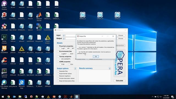Check the Environmental fate checkbox
Screen dimensions: 176x99
pos(58,51)
